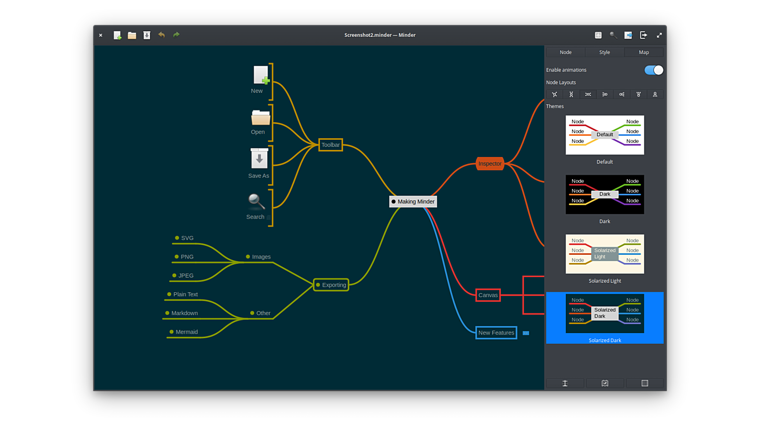Viewport: 760px width, 427px height.
Task: Click the zoom-to-fit icon in header bar
Action: pos(598,35)
